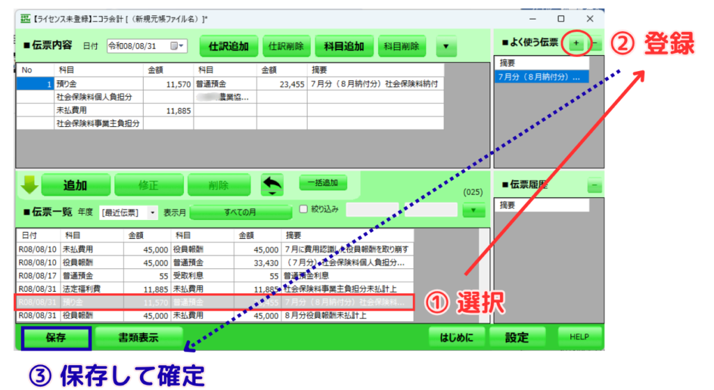The height and width of the screenshot is (390, 714).
Task: Click the 書類表示 button
Action: [x=139, y=338]
